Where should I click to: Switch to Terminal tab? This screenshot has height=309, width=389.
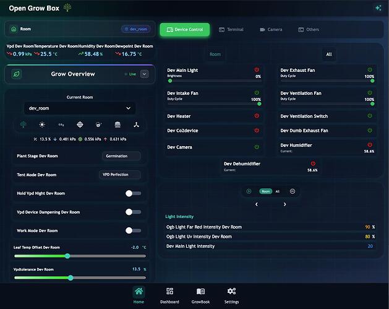[x=231, y=30]
